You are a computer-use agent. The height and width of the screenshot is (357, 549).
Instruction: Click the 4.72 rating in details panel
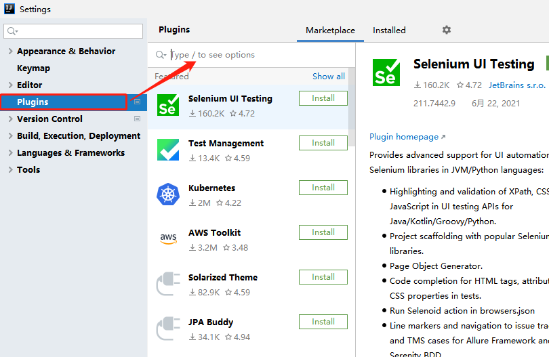click(470, 85)
